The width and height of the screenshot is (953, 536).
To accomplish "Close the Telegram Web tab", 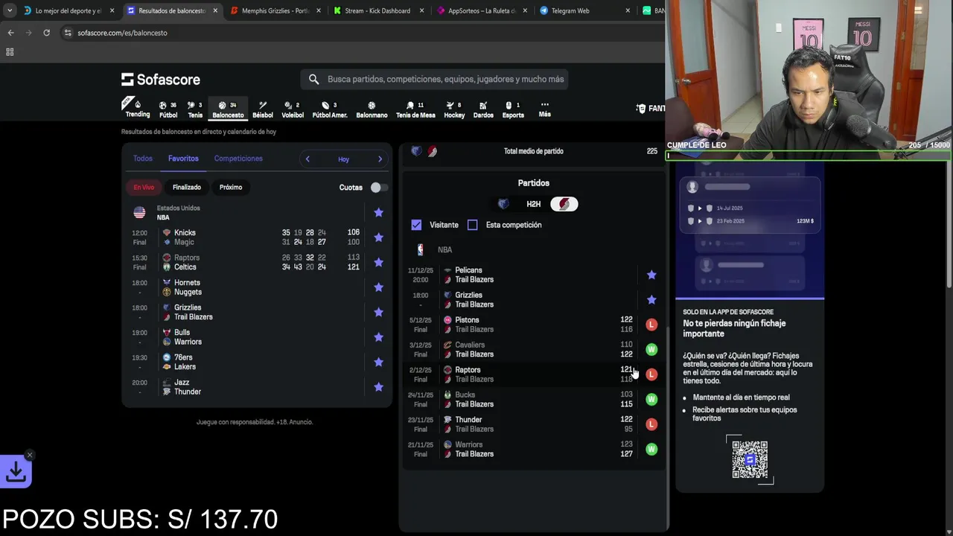I will [x=627, y=10].
